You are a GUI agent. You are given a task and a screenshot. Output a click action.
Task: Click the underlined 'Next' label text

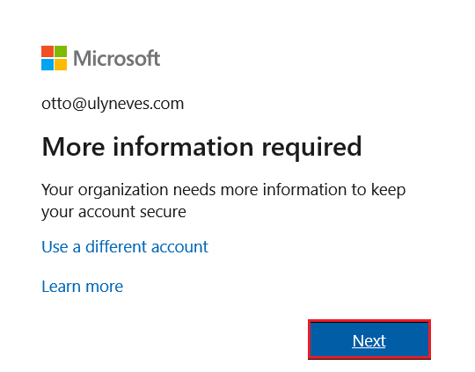(369, 341)
